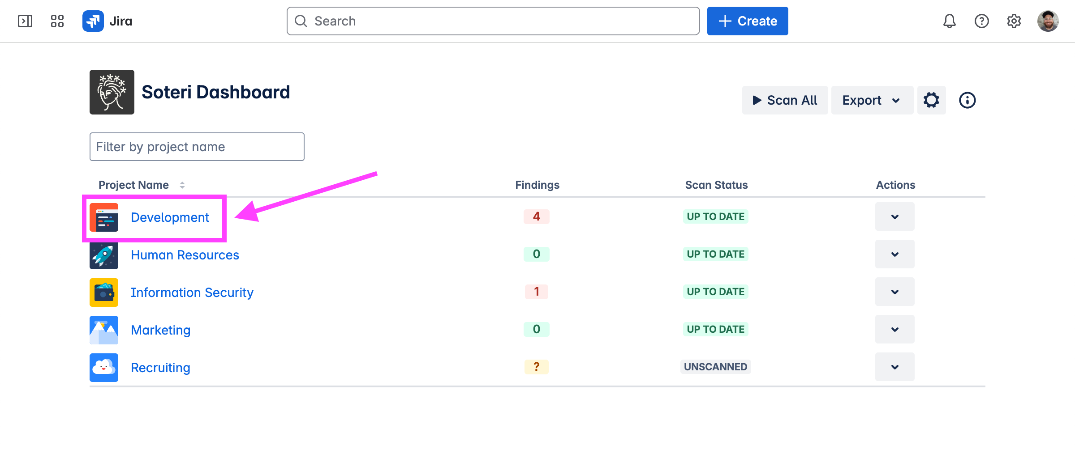Screen dimensions: 1075x458
Task: Open Jira settings gear in top bar
Action: (1014, 21)
